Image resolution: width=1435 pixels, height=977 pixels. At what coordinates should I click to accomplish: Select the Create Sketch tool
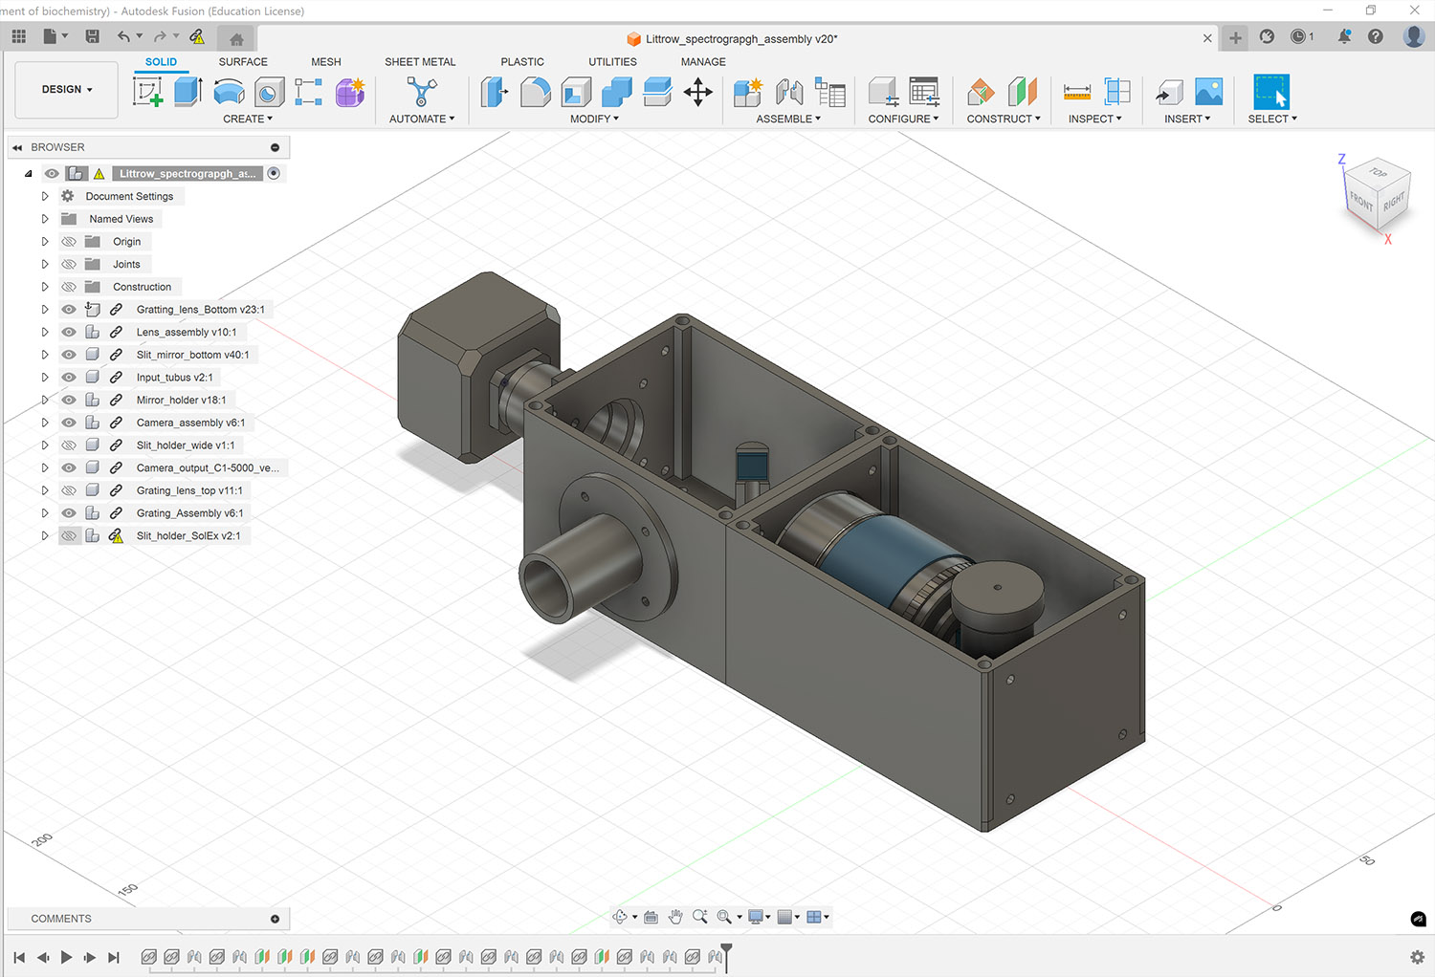[x=147, y=93]
